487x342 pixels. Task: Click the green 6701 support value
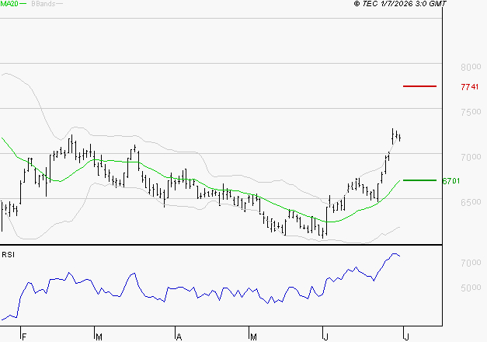point(451,181)
